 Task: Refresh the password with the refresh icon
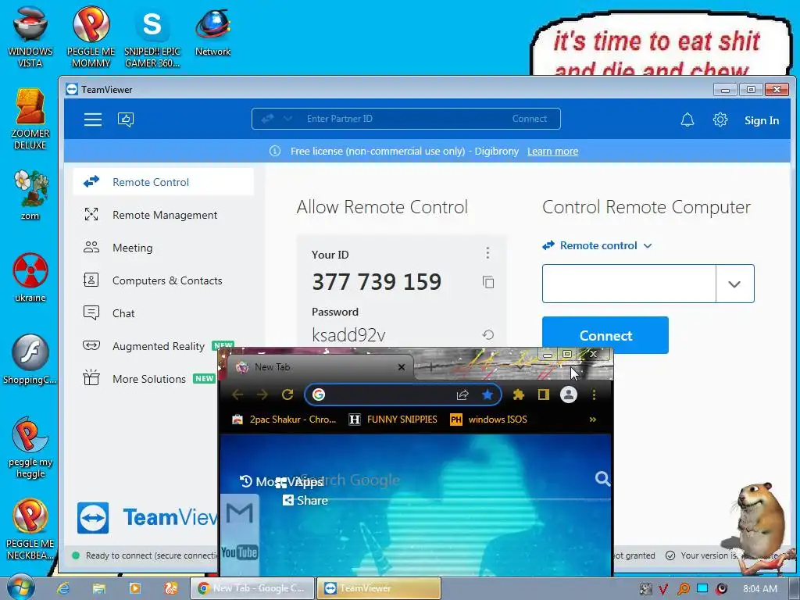pyautogui.click(x=488, y=334)
